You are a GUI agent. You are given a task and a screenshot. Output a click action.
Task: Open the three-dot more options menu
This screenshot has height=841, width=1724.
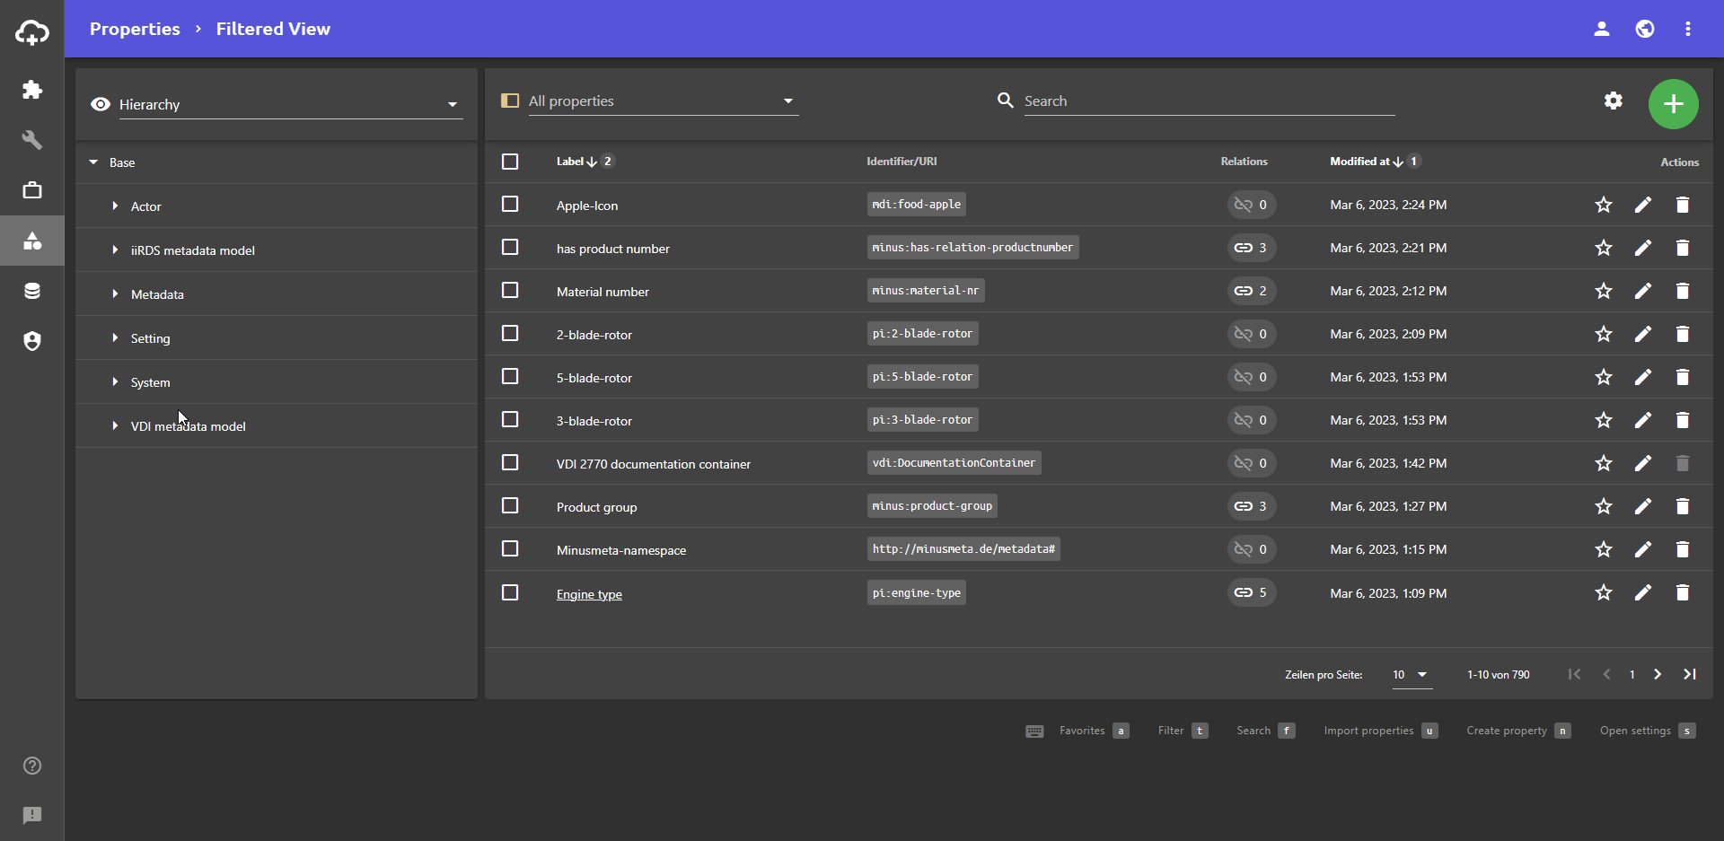[1688, 29]
